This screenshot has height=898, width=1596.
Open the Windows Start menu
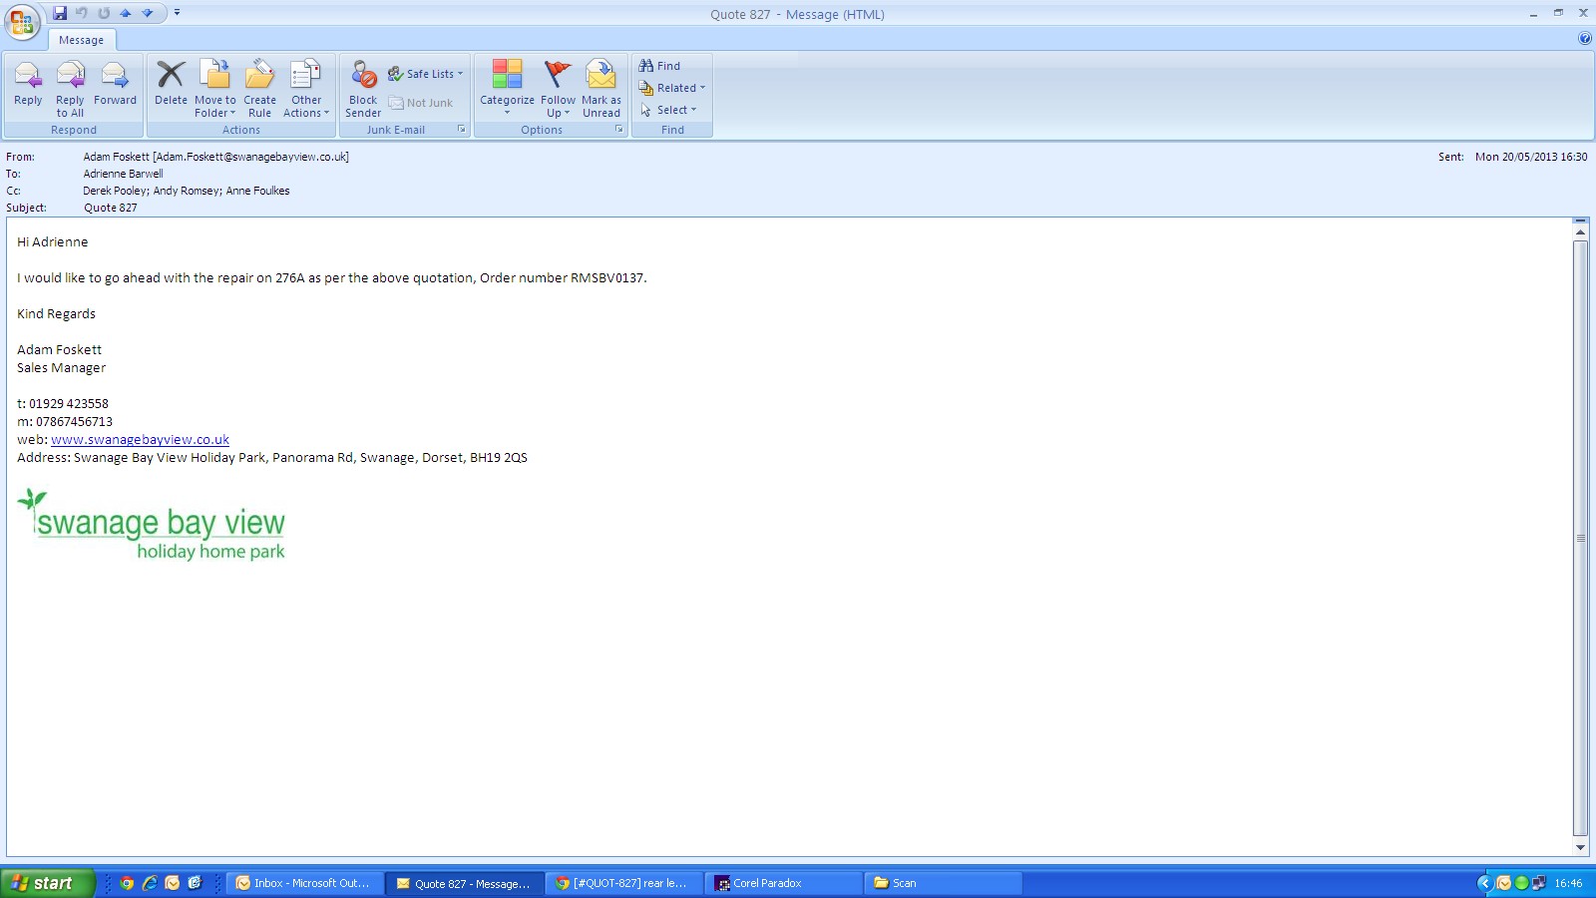pos(48,883)
